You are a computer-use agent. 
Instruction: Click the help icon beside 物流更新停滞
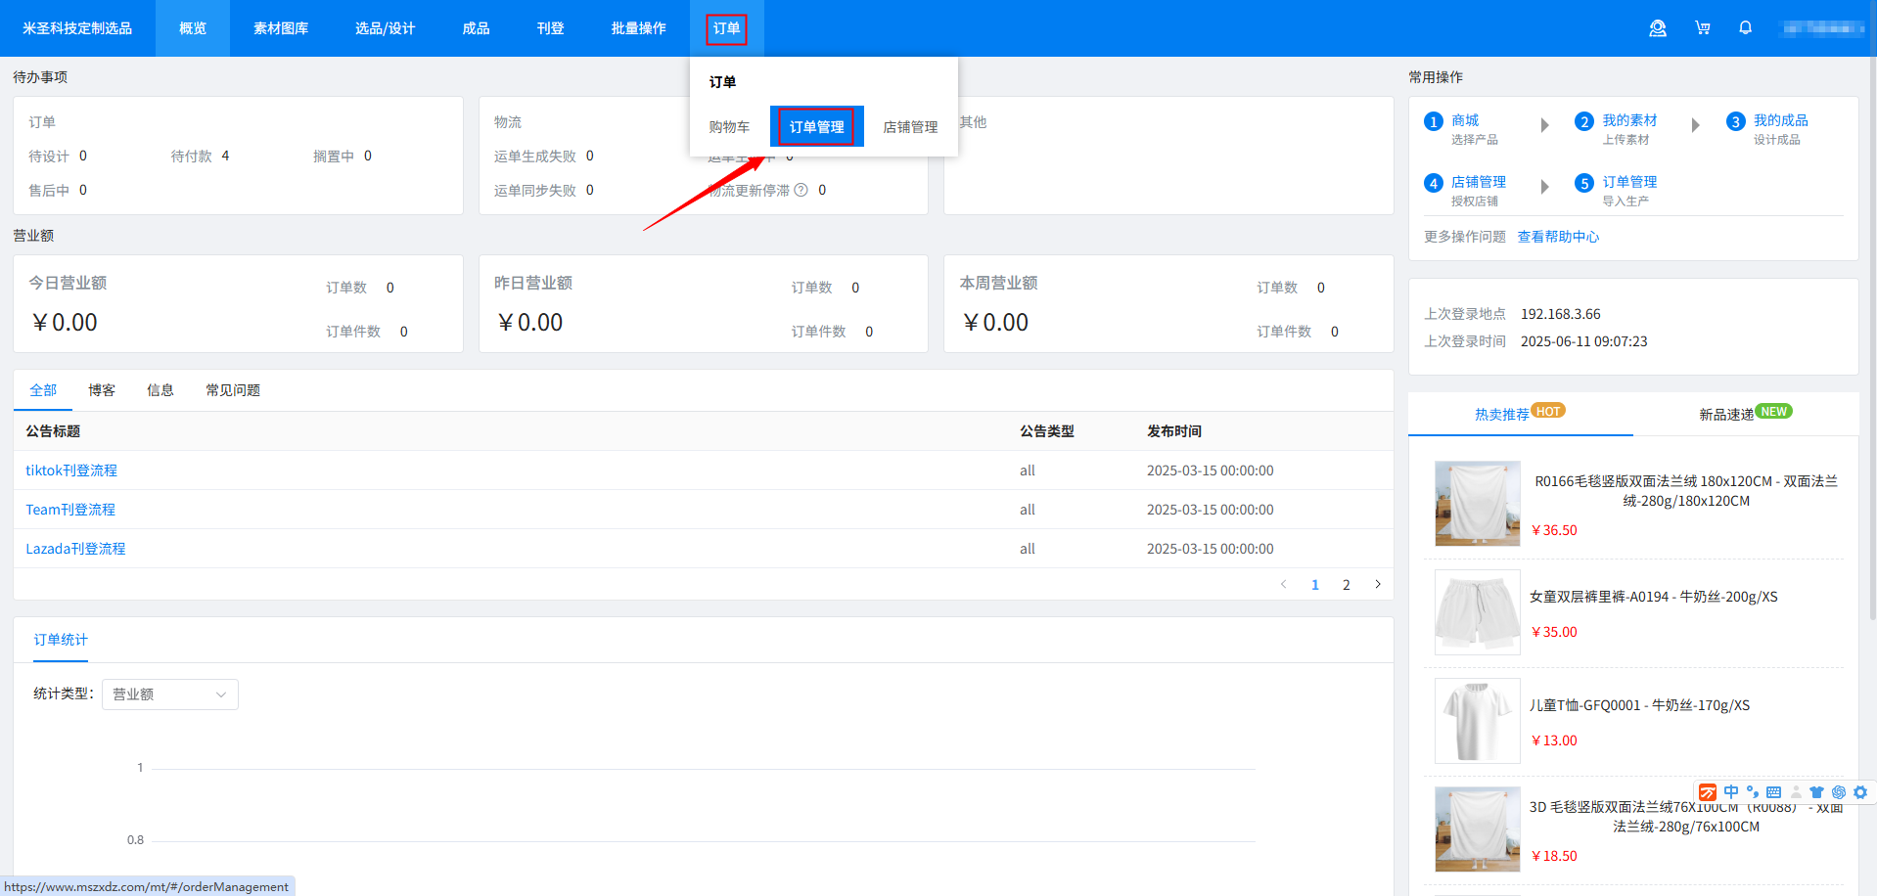point(801,190)
